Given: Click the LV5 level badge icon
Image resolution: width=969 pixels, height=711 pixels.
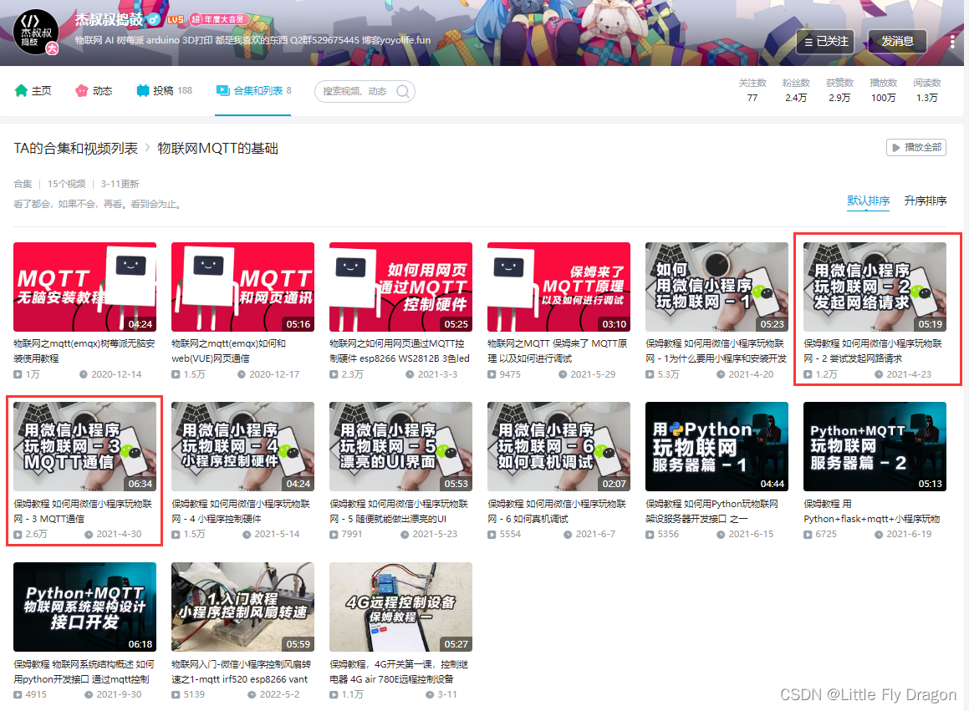Looking at the screenshot, I should click(x=176, y=19).
